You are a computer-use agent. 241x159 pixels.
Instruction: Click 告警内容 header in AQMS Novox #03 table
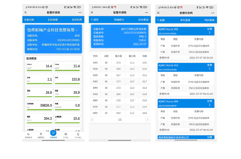(199, 75)
